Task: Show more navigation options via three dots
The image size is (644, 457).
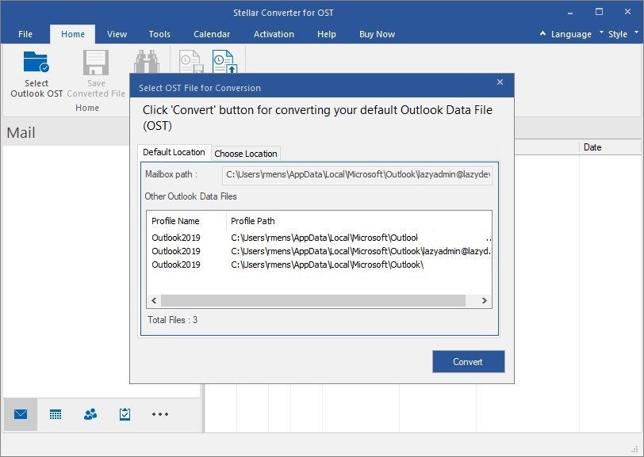Action: pos(159,414)
